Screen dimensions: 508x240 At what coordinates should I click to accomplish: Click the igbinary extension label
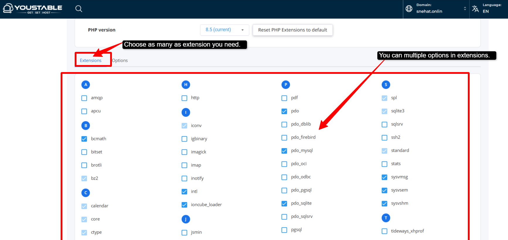coord(199,139)
